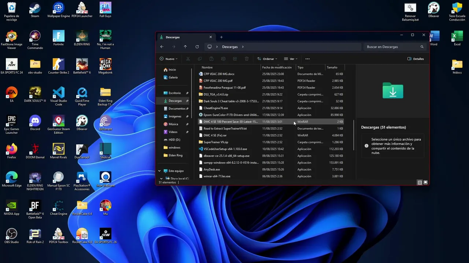Screen dimensions: 469x263
Task: Click the Buscar en Descargas search field
Action: click(x=395, y=47)
